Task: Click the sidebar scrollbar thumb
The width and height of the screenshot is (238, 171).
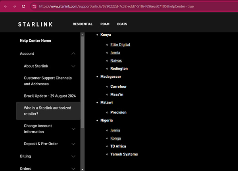Action: (x=83, y=82)
